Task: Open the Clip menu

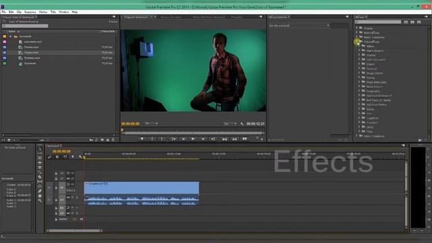Action: tap(19, 12)
